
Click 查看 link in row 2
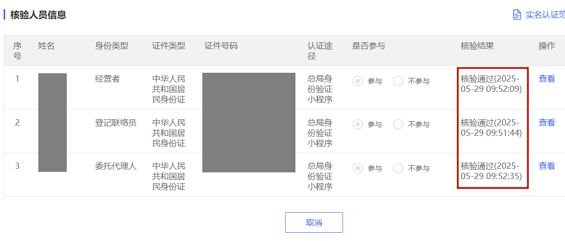point(546,122)
